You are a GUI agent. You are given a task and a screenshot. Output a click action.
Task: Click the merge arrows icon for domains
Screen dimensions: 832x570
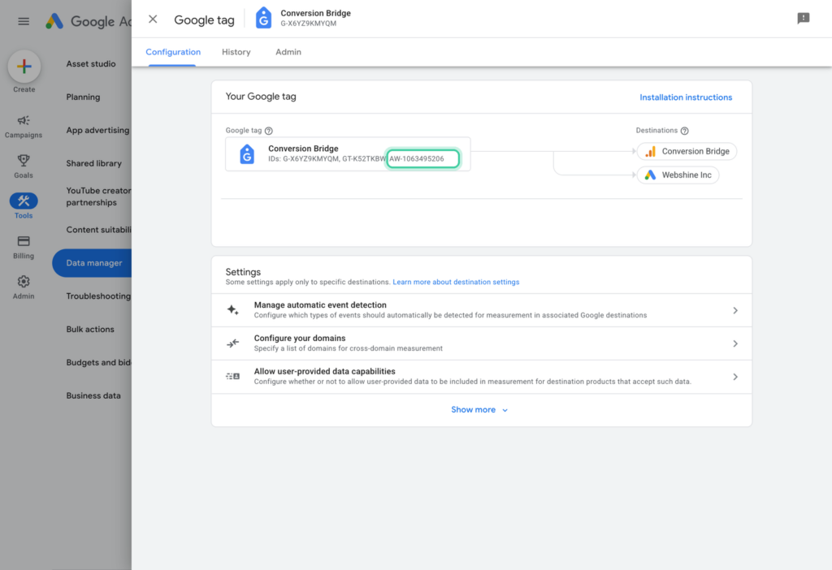coord(233,343)
